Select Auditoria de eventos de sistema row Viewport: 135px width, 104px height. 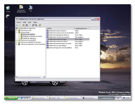[x=68, y=41]
